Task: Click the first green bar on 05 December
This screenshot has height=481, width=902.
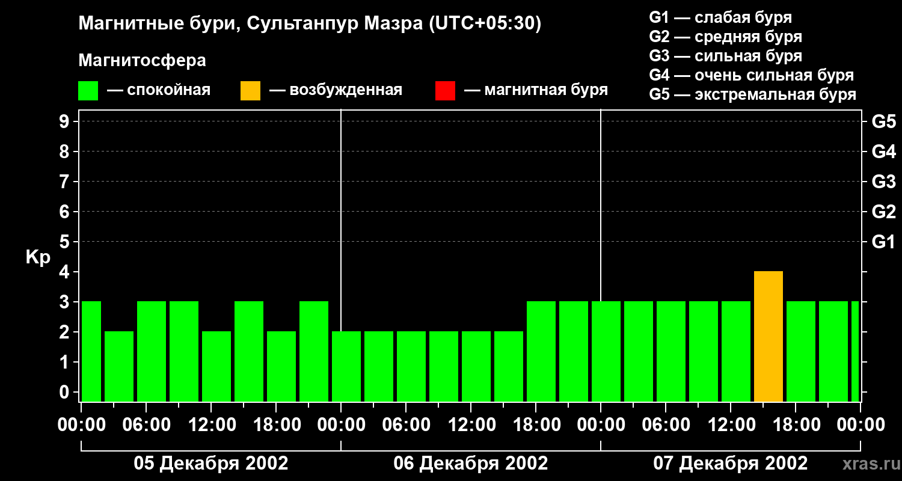Action: point(91,352)
